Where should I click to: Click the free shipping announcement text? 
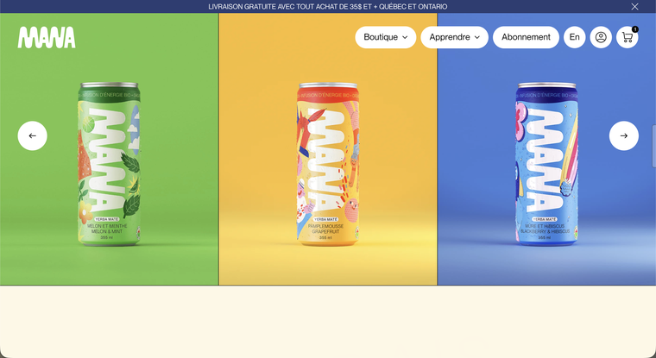click(328, 7)
